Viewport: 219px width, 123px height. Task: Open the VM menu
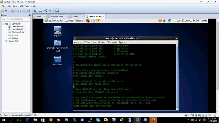[21, 6]
